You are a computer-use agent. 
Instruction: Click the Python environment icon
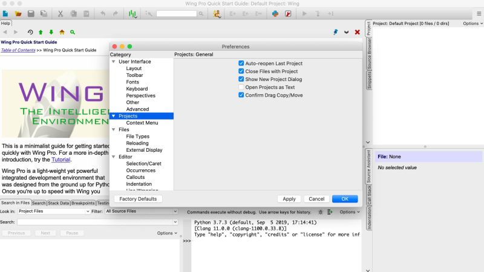275,13
